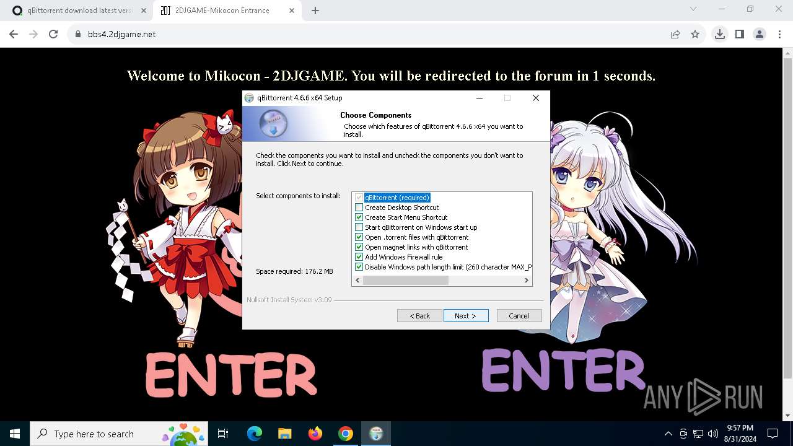Open the tab search dropdown chevron
This screenshot has width=793, height=446.
pyautogui.click(x=693, y=9)
